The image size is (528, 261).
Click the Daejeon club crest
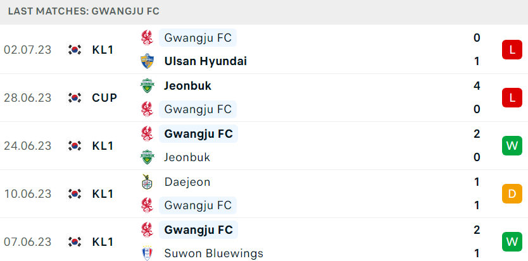[x=147, y=181]
